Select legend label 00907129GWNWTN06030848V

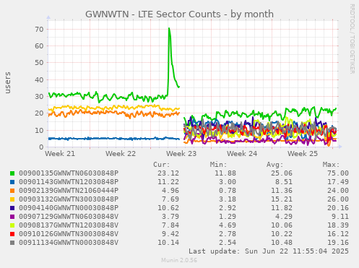tap(69, 217)
